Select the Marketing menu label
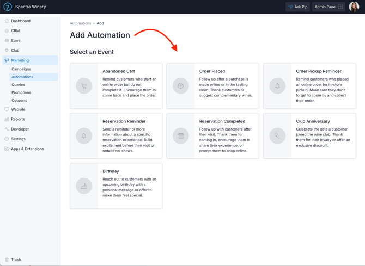 coord(20,60)
